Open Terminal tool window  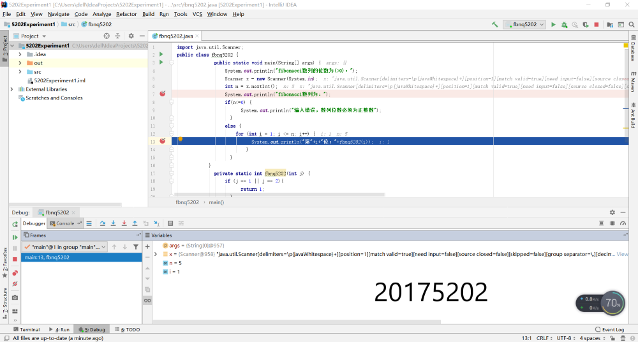pyautogui.click(x=26, y=329)
